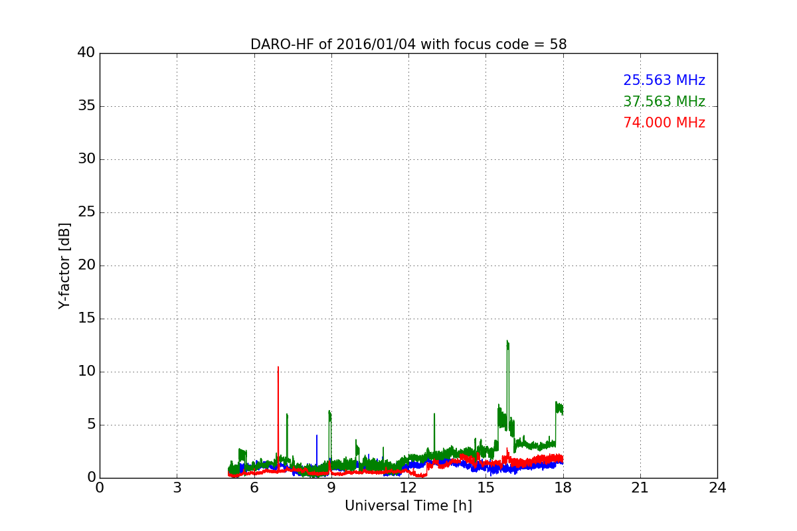Click the x-axis tick label 21
The width and height of the screenshot is (797, 531).
(640, 488)
